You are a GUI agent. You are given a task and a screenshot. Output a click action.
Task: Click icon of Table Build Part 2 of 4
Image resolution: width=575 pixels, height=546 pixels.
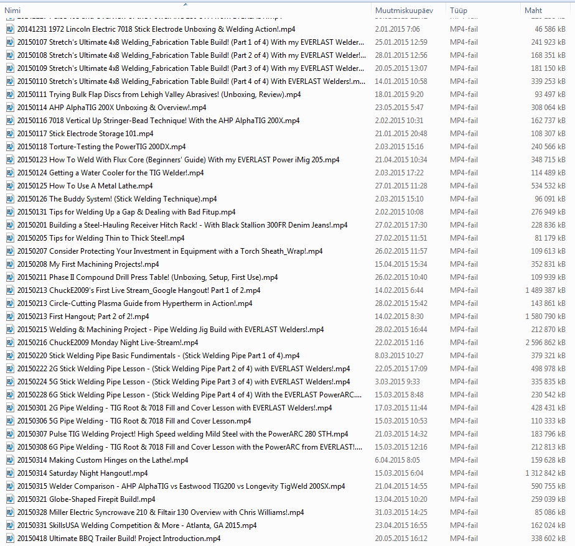pos(10,55)
